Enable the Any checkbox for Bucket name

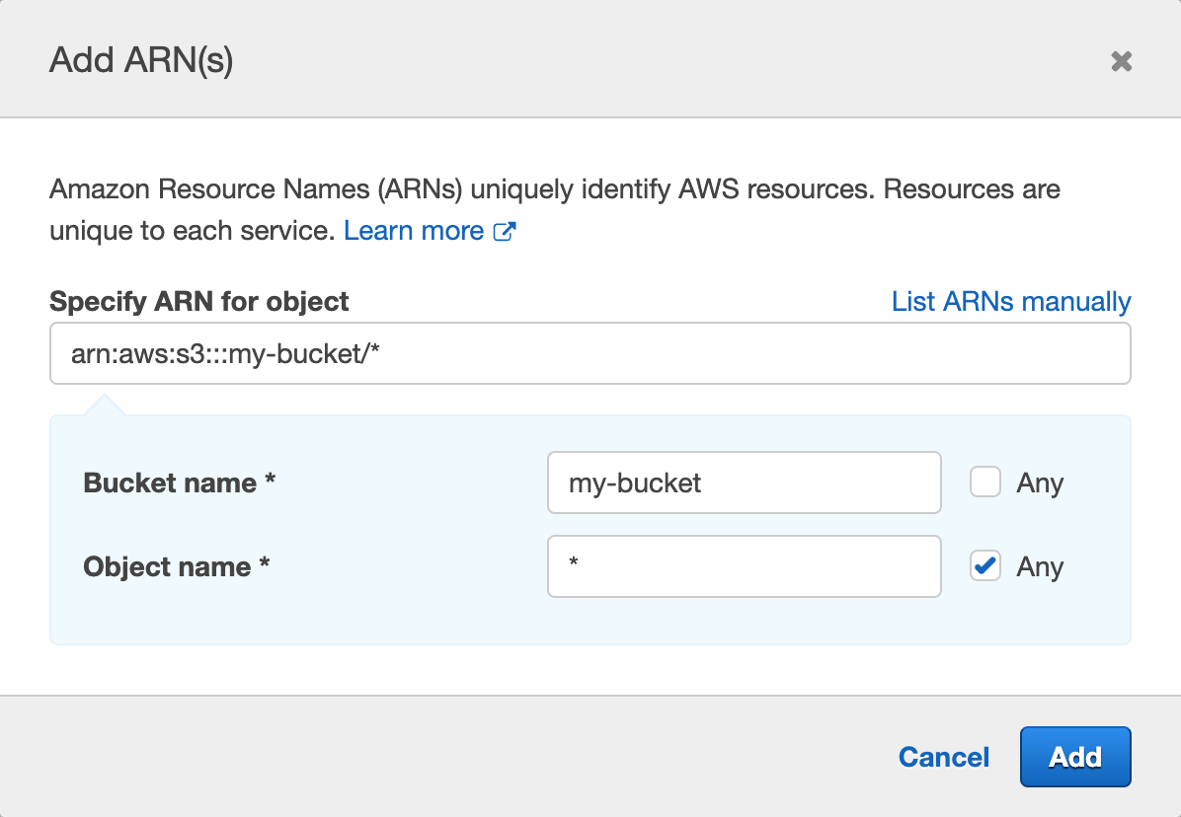[985, 483]
